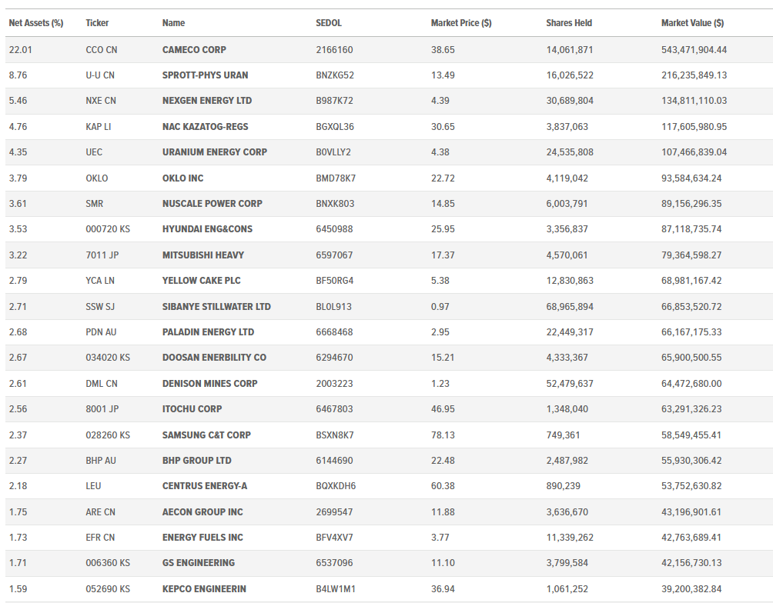Click market value 64,472,680.00
Screen dimensions: 773x603
691,383
